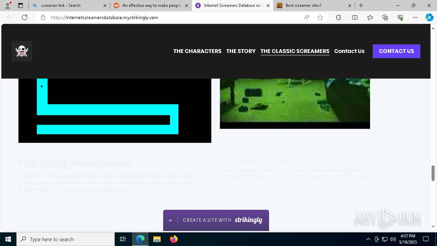View site information lock icon
437x246 pixels.
(x=43, y=17)
